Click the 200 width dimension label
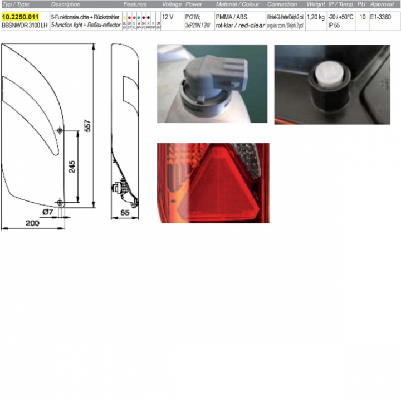This screenshot has width=401, height=401. point(32,223)
